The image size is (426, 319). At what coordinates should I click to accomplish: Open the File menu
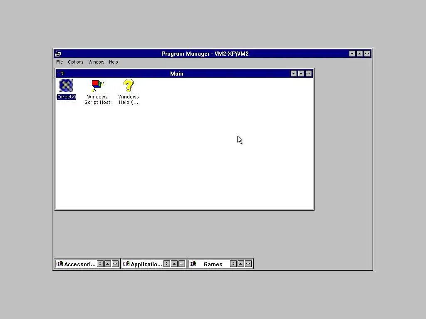pos(59,62)
